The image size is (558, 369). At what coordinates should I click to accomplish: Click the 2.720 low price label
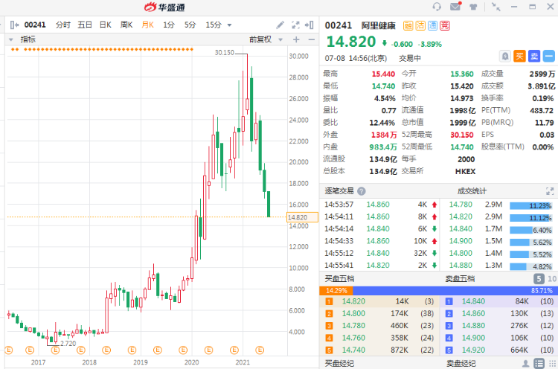tap(68, 344)
